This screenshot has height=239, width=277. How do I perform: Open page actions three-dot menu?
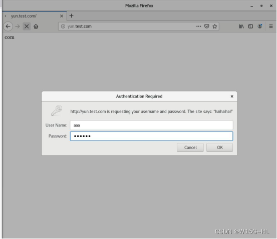coord(198,26)
